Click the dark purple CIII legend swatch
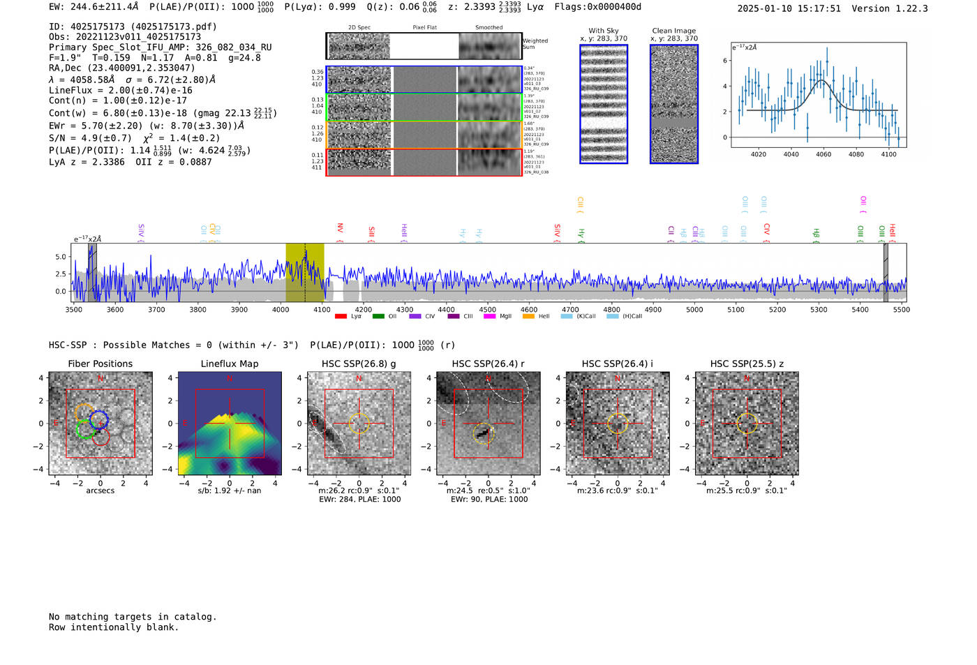The height and width of the screenshot is (665, 977). point(454,317)
